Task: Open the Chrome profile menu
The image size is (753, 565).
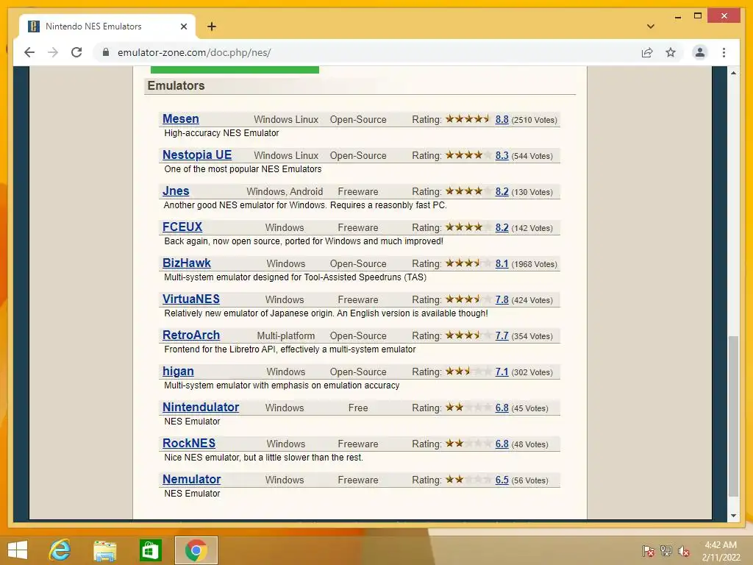Action: tap(700, 52)
